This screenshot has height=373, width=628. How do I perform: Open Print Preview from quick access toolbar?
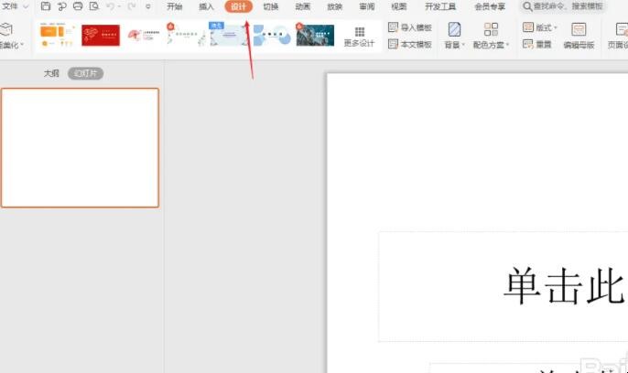[x=93, y=6]
